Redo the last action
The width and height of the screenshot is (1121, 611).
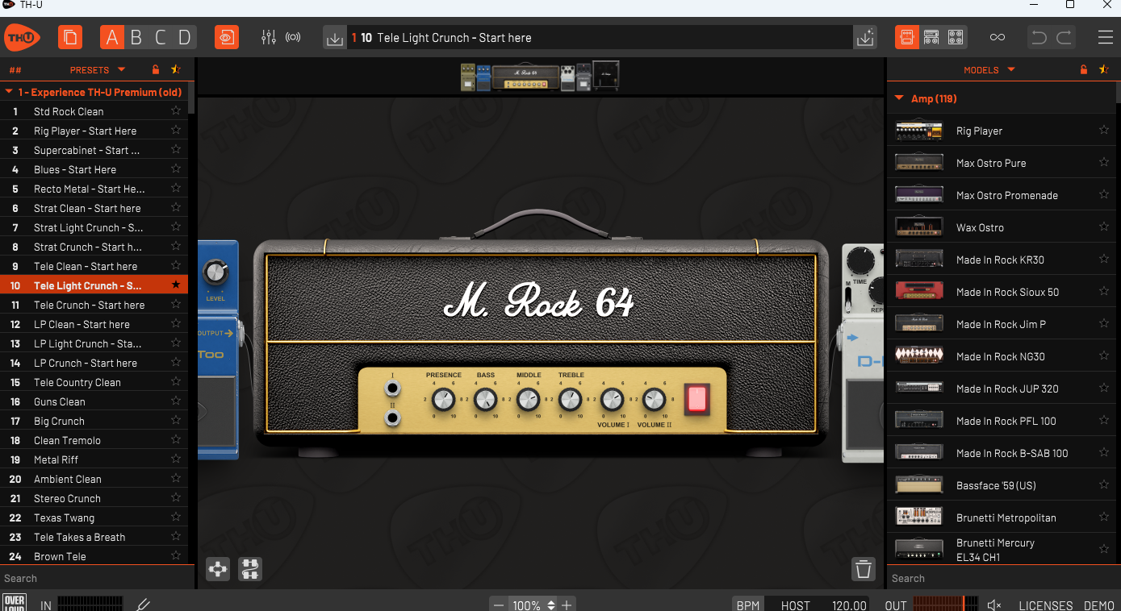click(x=1065, y=37)
